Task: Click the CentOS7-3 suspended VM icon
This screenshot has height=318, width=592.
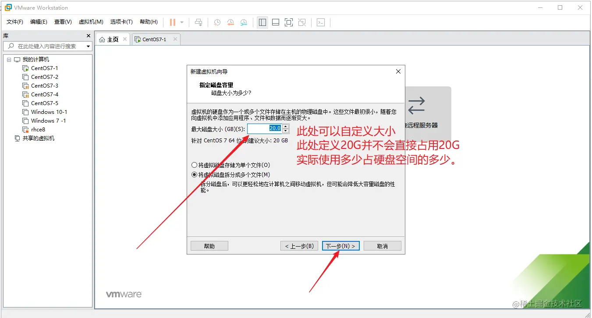Action: (25, 86)
